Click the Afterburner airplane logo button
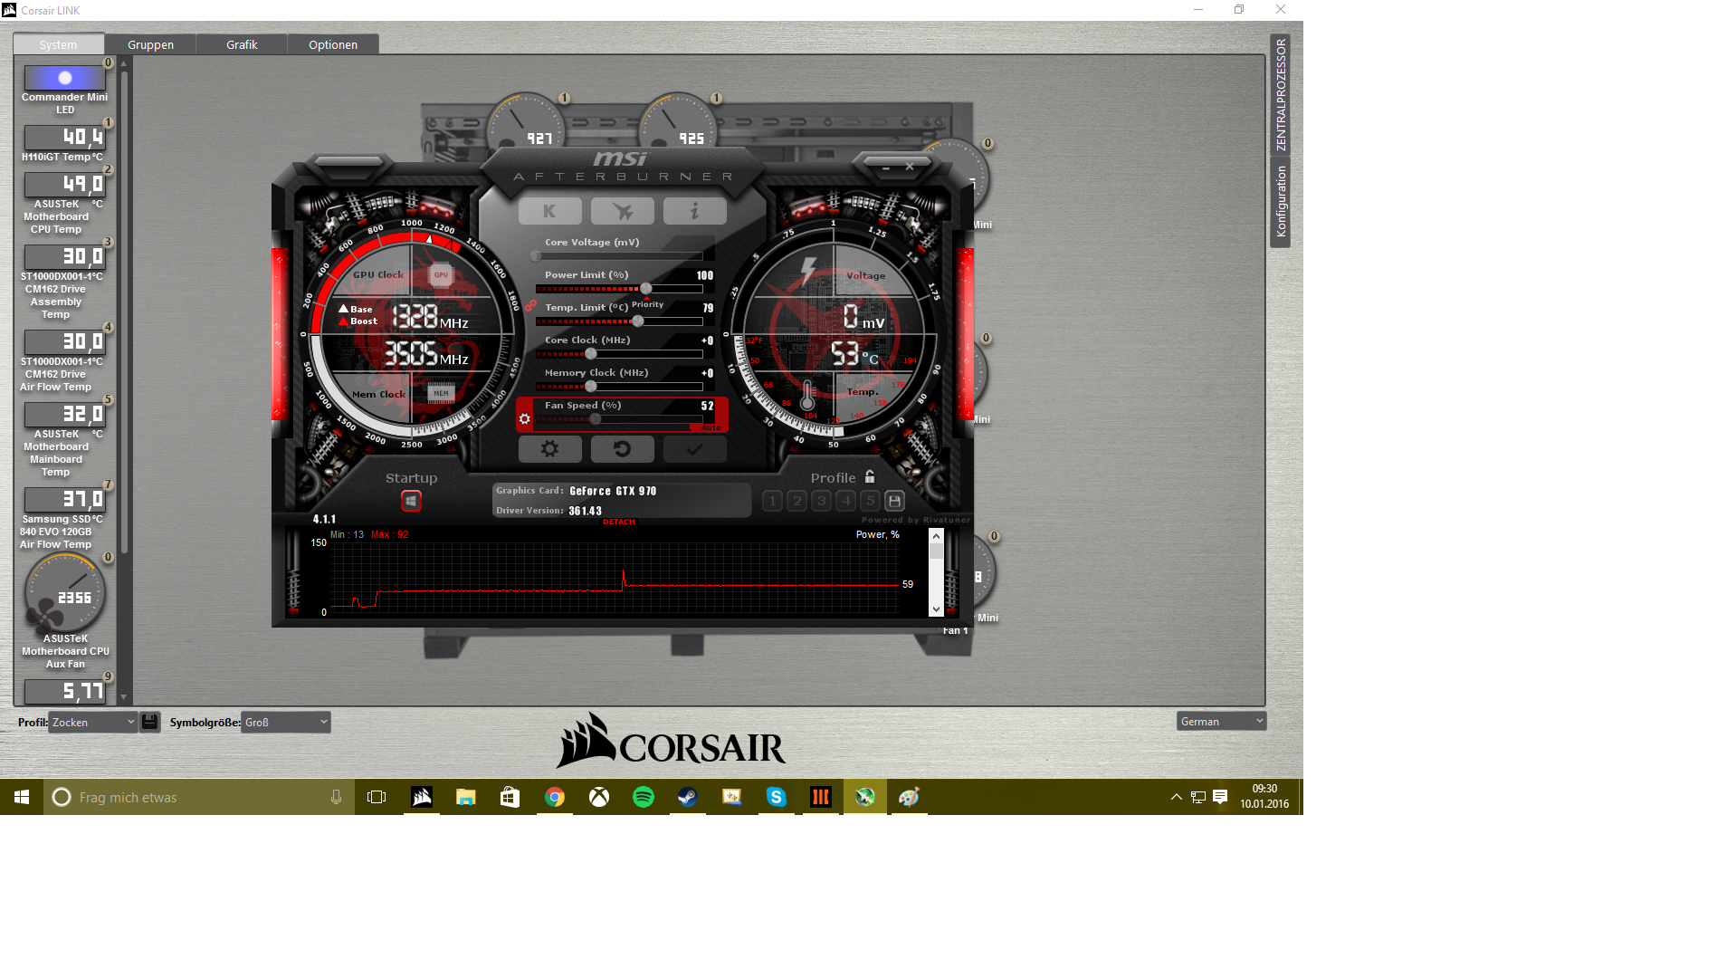This screenshot has height=978, width=1736. tap(622, 211)
